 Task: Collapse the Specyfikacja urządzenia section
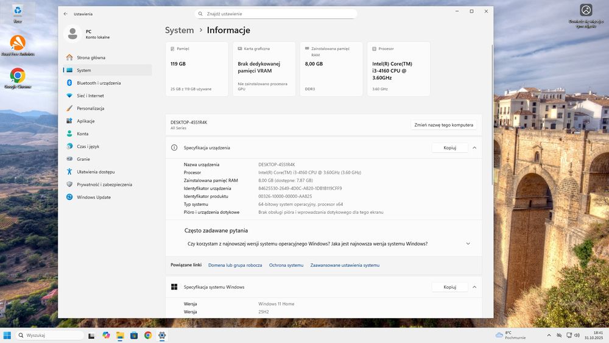coord(474,147)
